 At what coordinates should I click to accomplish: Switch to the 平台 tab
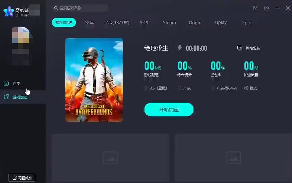point(144,23)
